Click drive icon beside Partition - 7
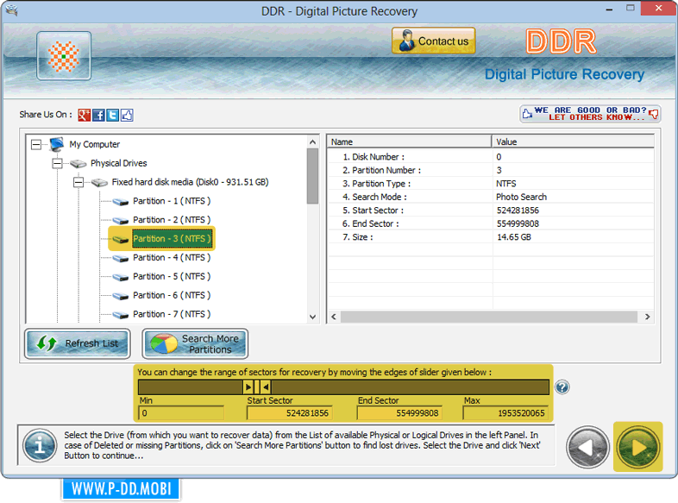The width and height of the screenshot is (678, 503). tap(121, 315)
